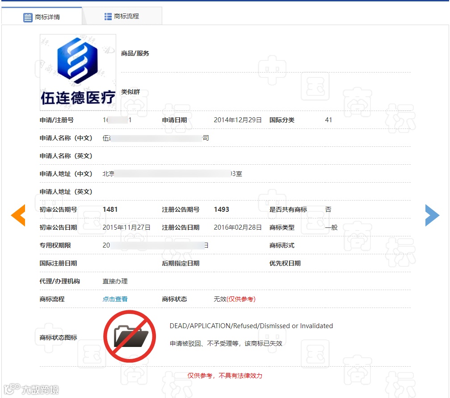Image resolution: width=450 pixels, height=398 pixels.
Task: Click the 专用权期限 label
Action: [55, 245]
